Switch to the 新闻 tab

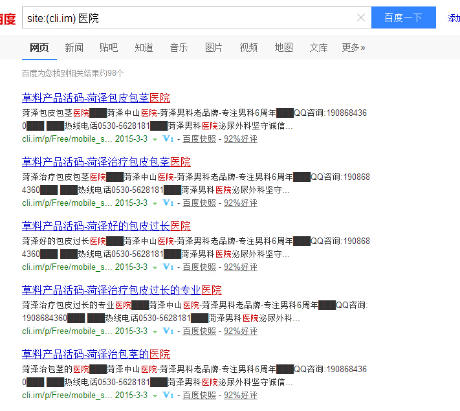(74, 47)
